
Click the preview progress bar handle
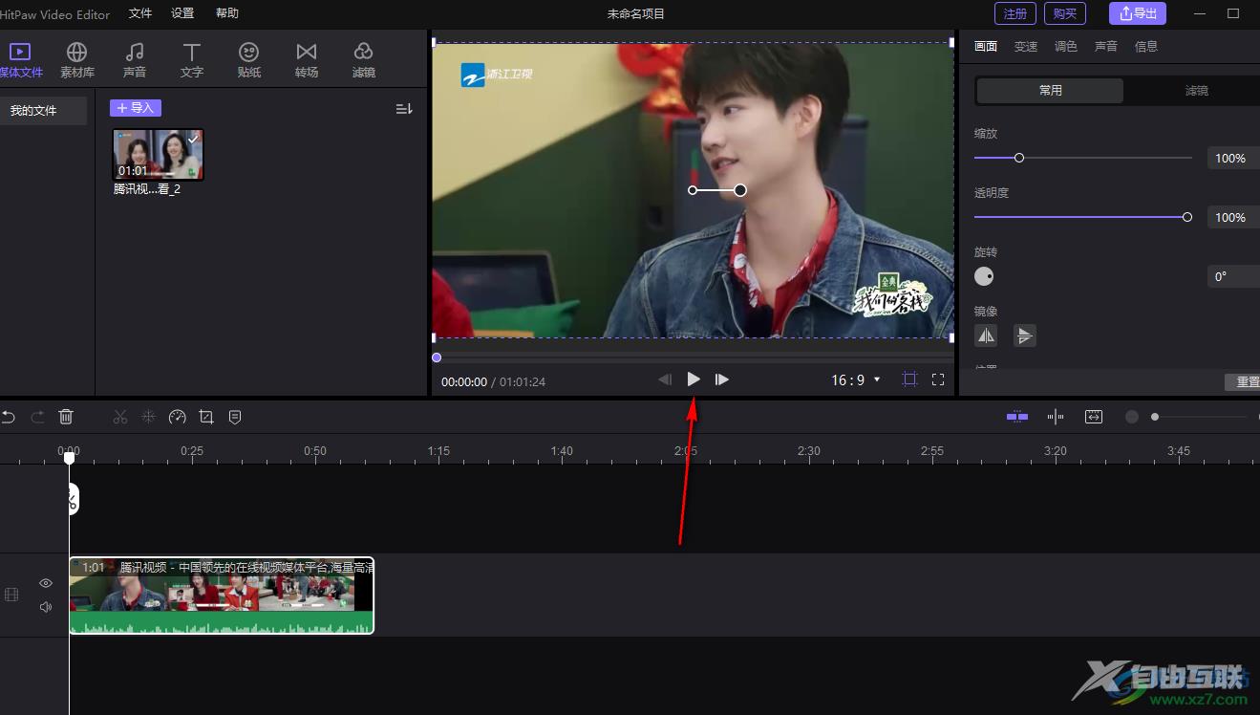[437, 357]
